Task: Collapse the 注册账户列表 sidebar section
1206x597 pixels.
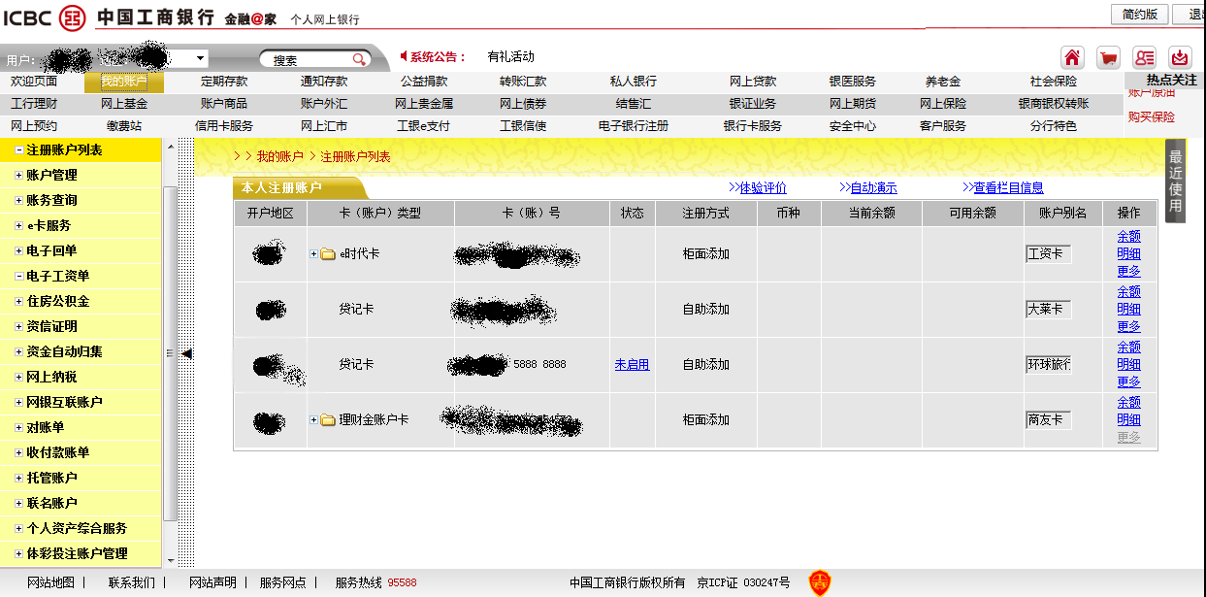Action: (19, 150)
